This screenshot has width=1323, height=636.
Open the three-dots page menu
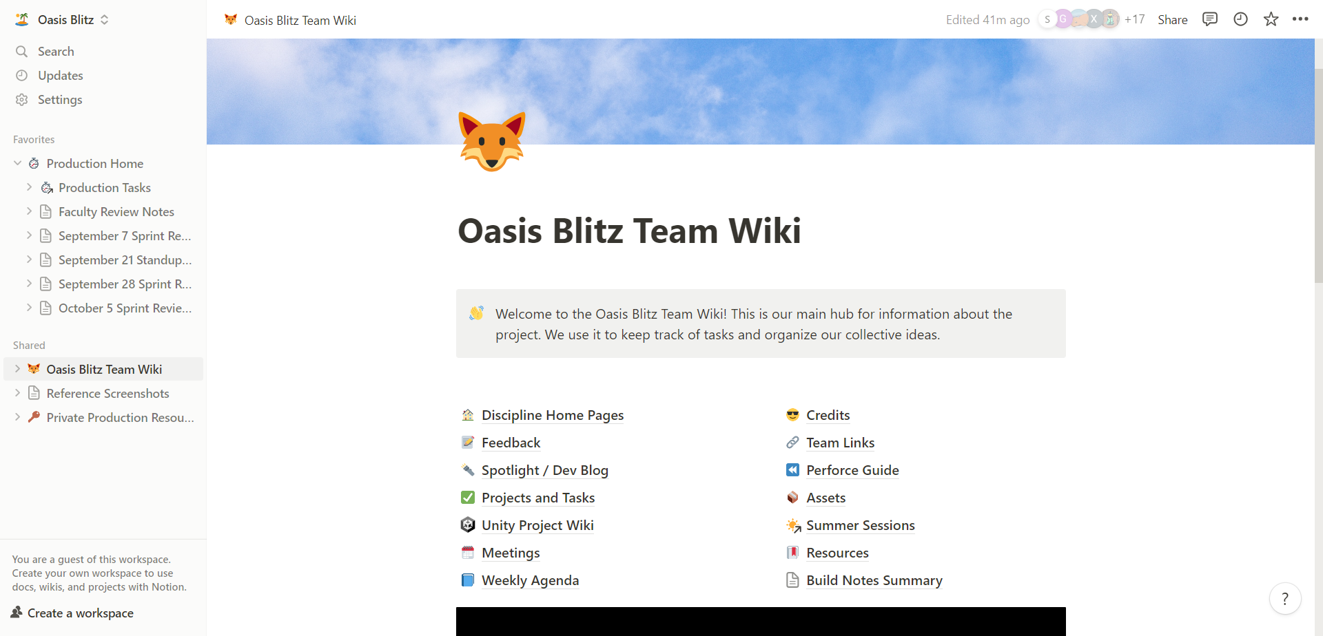click(1300, 19)
